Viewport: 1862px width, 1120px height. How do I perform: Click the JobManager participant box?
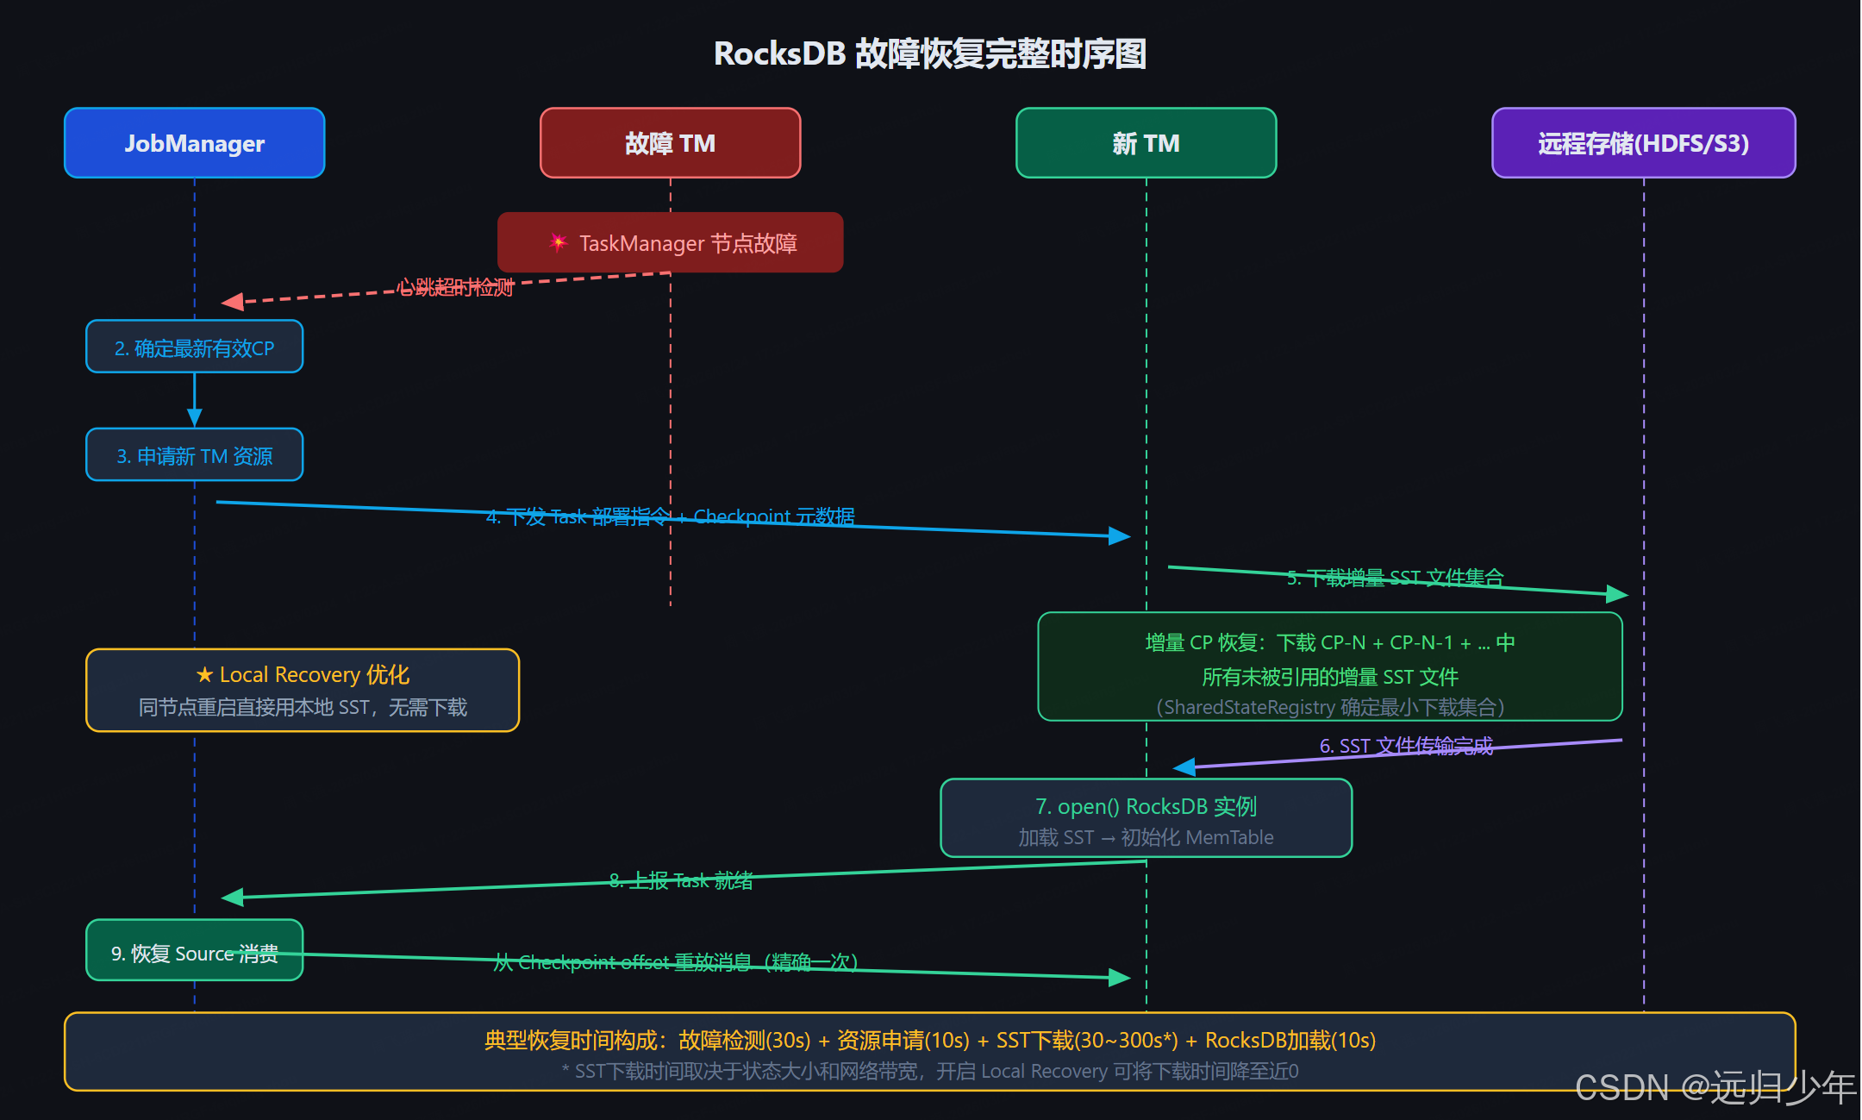coord(195,143)
